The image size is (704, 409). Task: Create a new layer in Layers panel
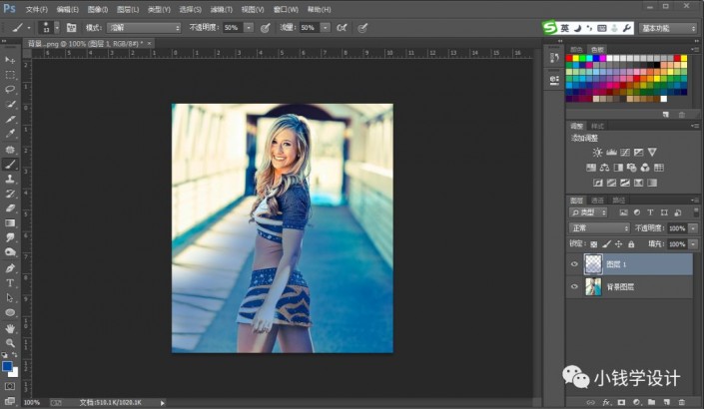click(x=667, y=402)
